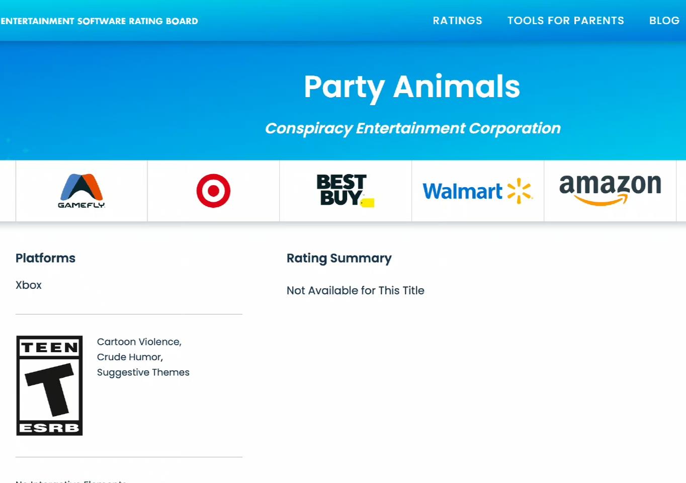The height and width of the screenshot is (483, 686).
Task: Open the Walmart retailer logo
Action: coord(477,191)
